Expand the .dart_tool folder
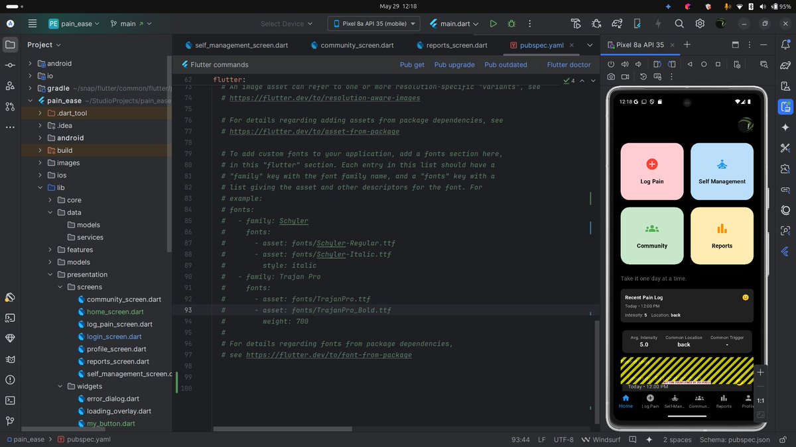796x447 pixels. tap(40, 113)
